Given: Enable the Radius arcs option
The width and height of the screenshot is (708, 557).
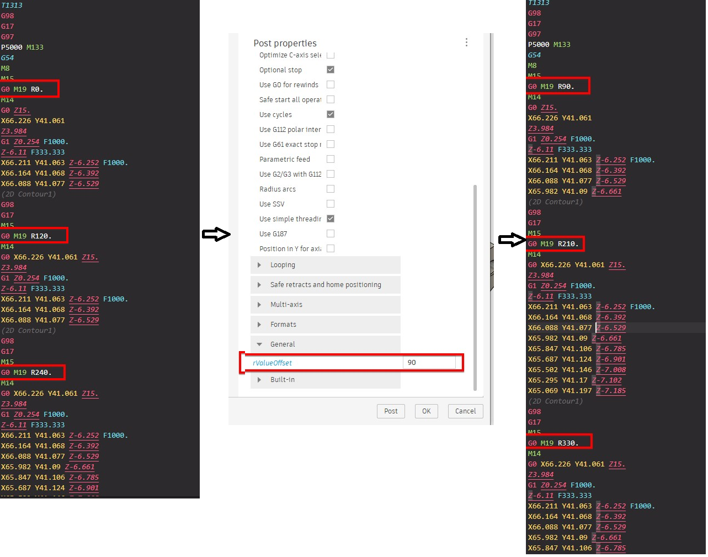Looking at the screenshot, I should pyautogui.click(x=331, y=188).
